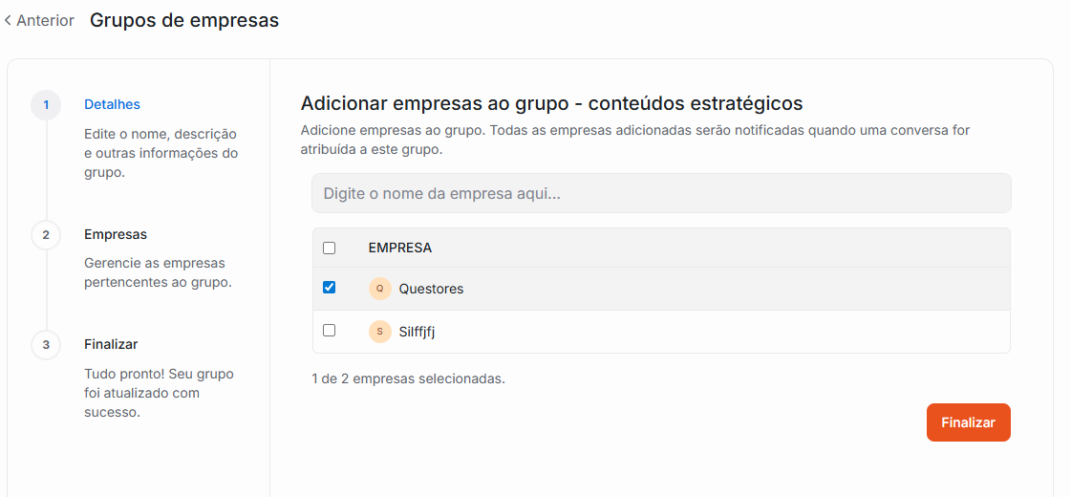Viewport: 1071px width, 497px height.
Task: Go back via the Anterior link
Action: (x=45, y=20)
